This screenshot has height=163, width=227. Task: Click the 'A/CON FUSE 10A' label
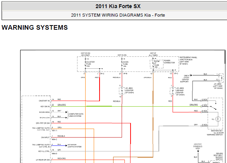coord(126,64)
